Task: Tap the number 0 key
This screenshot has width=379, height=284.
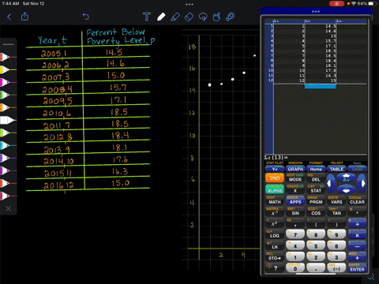Action: pos(295,268)
